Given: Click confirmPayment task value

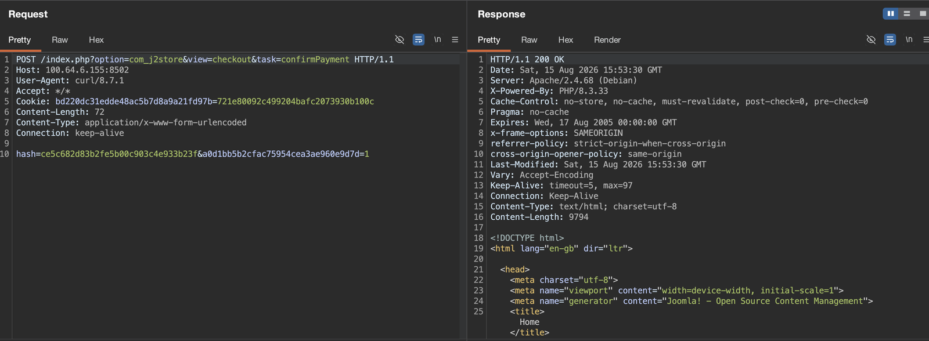Looking at the screenshot, I should point(315,59).
